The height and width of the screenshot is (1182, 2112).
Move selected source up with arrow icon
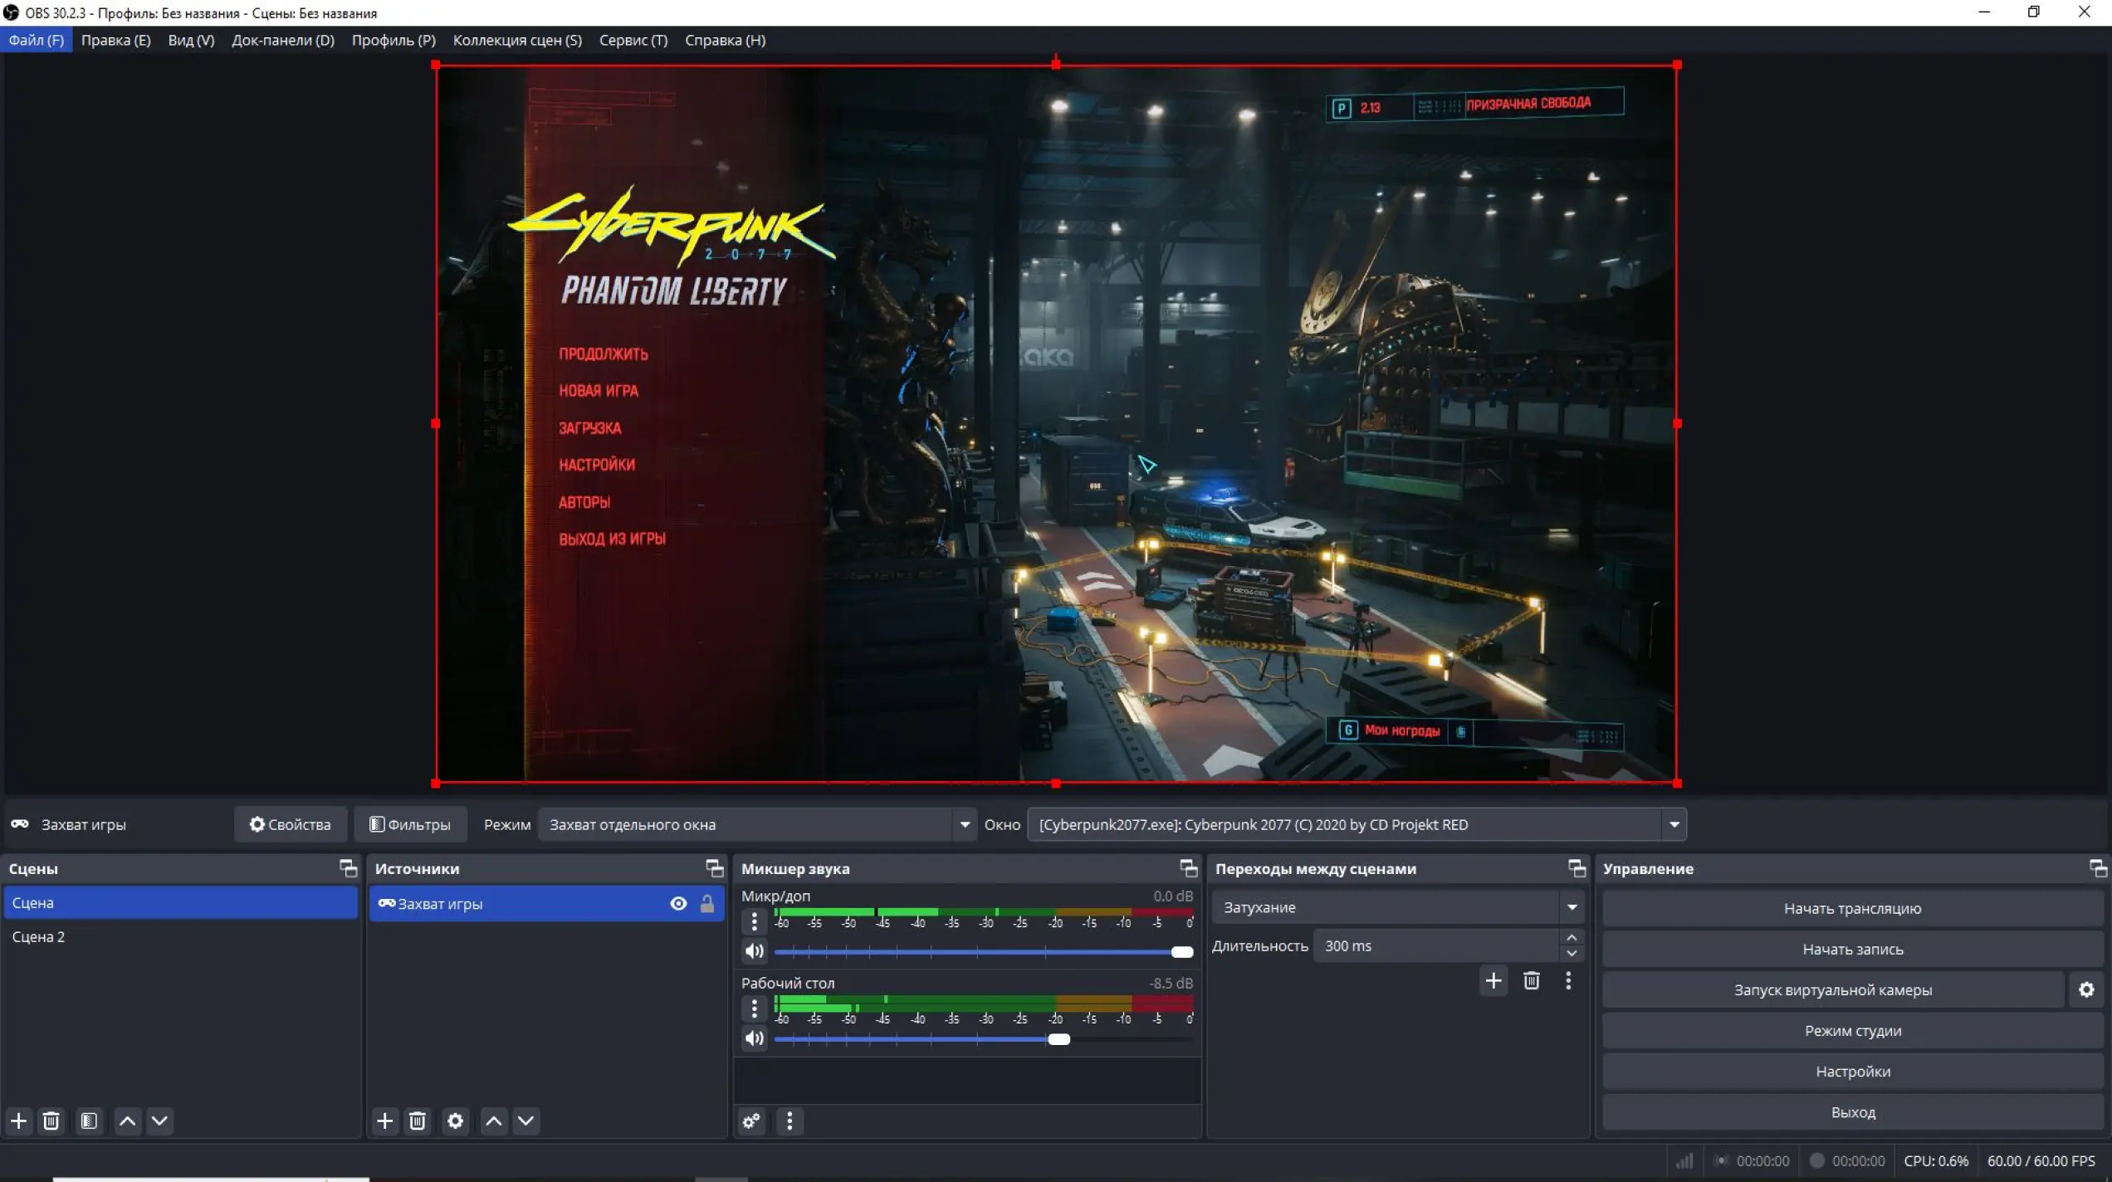494,1121
